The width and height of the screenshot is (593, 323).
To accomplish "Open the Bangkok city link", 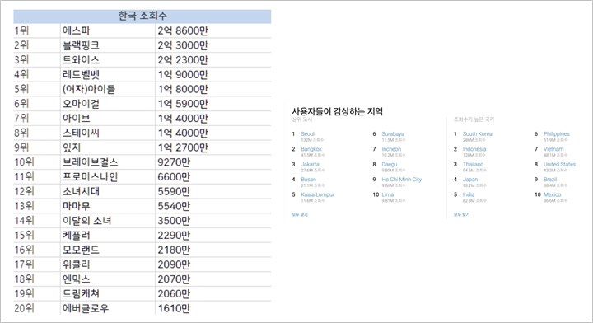I will (x=311, y=149).
